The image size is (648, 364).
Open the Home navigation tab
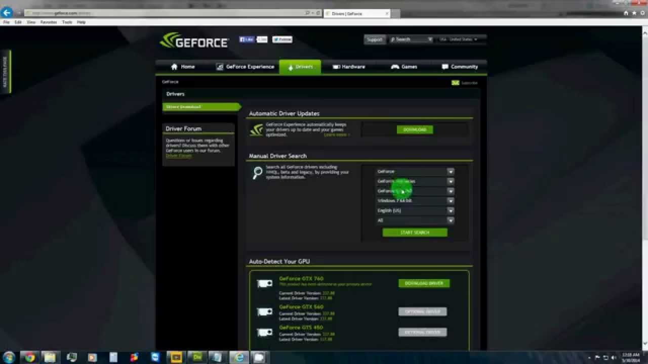183,67
